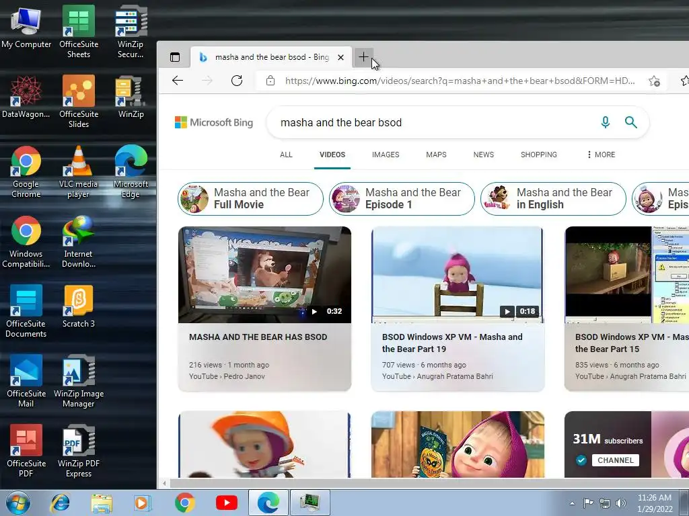This screenshot has height=516, width=689.
Task: Launch Scratch 3 desktop shortcut
Action: pos(78,306)
